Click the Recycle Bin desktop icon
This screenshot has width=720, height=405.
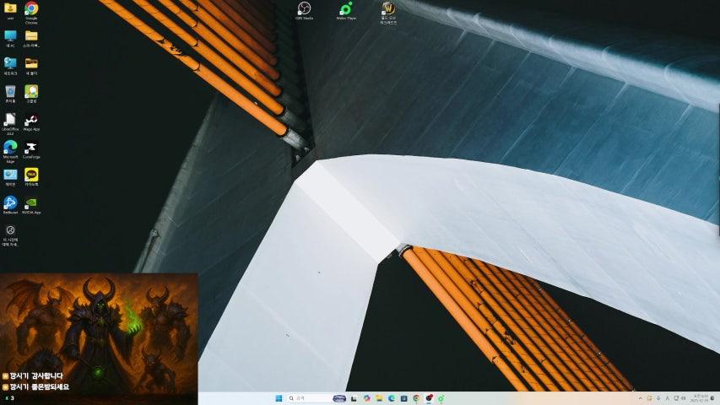coord(10,91)
